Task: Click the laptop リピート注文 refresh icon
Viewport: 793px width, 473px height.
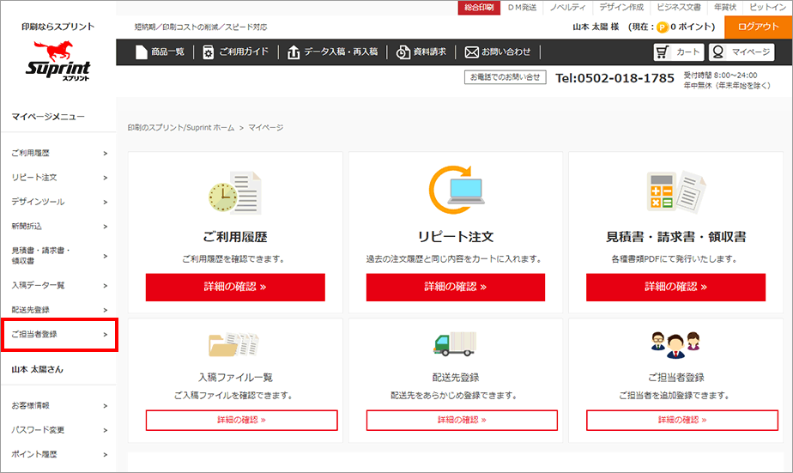Action: pyautogui.click(x=456, y=191)
